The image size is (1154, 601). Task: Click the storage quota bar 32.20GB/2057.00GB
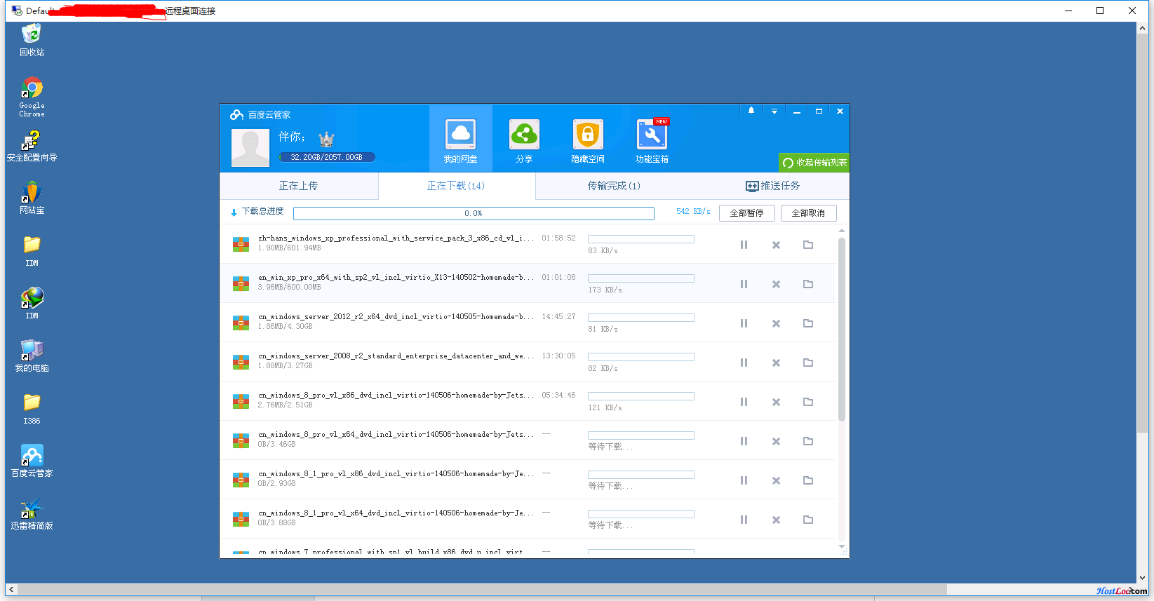(x=327, y=157)
